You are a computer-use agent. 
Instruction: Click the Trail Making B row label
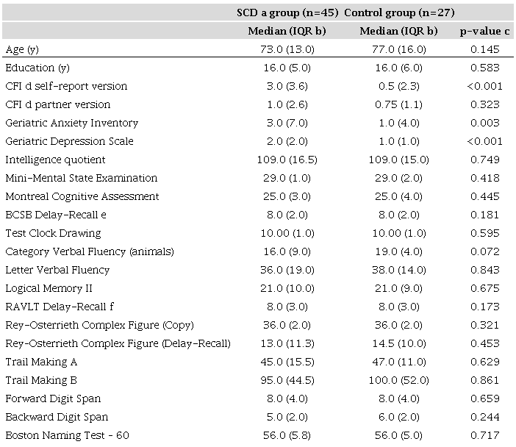[x=41, y=380]
